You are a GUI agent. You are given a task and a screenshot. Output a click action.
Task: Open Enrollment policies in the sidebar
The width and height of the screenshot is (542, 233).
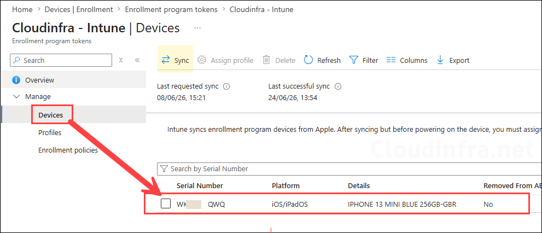68,150
